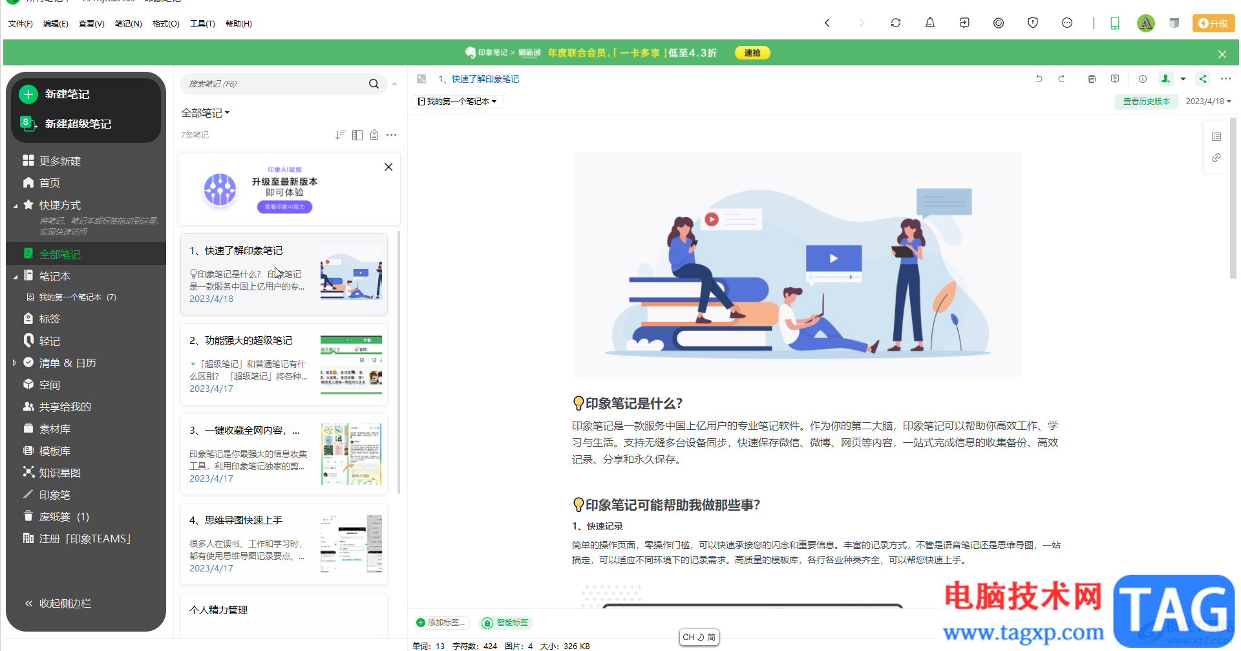Image resolution: width=1241 pixels, height=651 pixels.
Task: Click thumbnail of 3、一键收藏全网内容 note
Action: pos(351,454)
